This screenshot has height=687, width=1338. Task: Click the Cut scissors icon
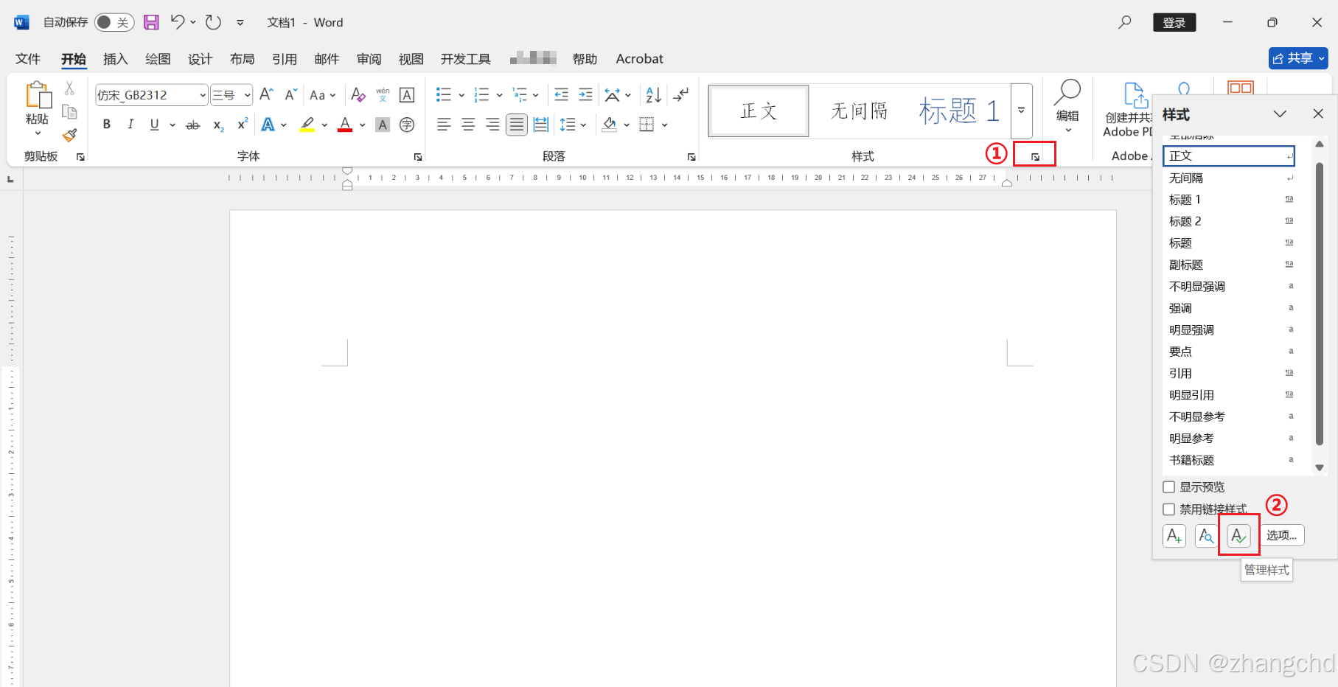[69, 88]
